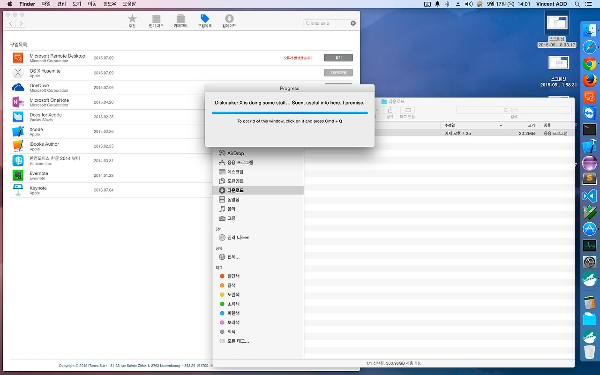
Task: Open the 보기 menu
Action: pos(77,4)
